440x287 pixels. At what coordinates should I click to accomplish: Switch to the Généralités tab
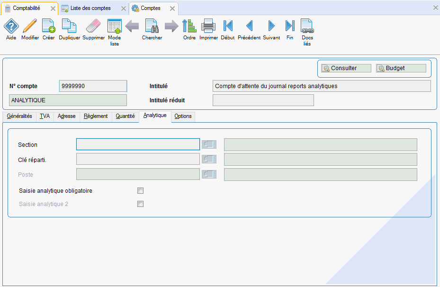19,116
